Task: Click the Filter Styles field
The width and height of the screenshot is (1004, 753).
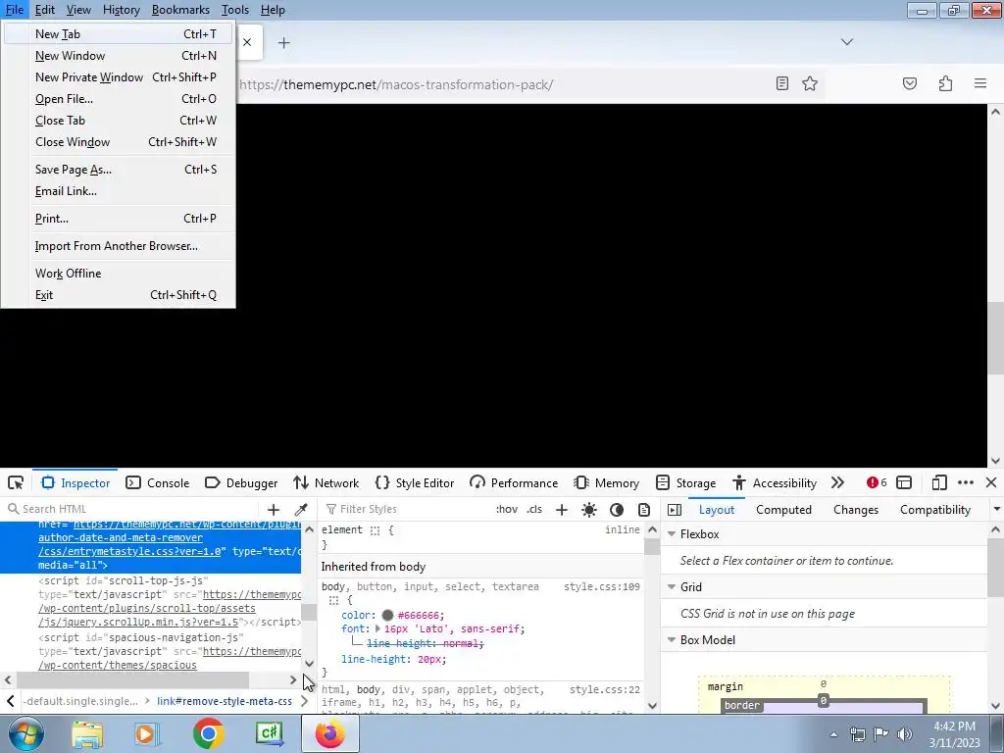Action: (x=407, y=509)
